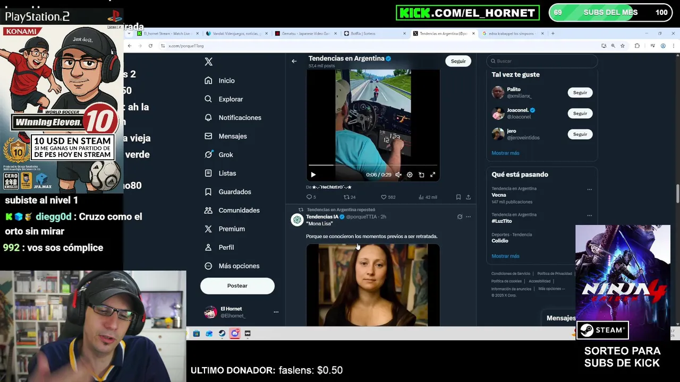680x382 pixels.
Task: Open the Steam icon in the taskbar
Action: [x=222, y=334]
